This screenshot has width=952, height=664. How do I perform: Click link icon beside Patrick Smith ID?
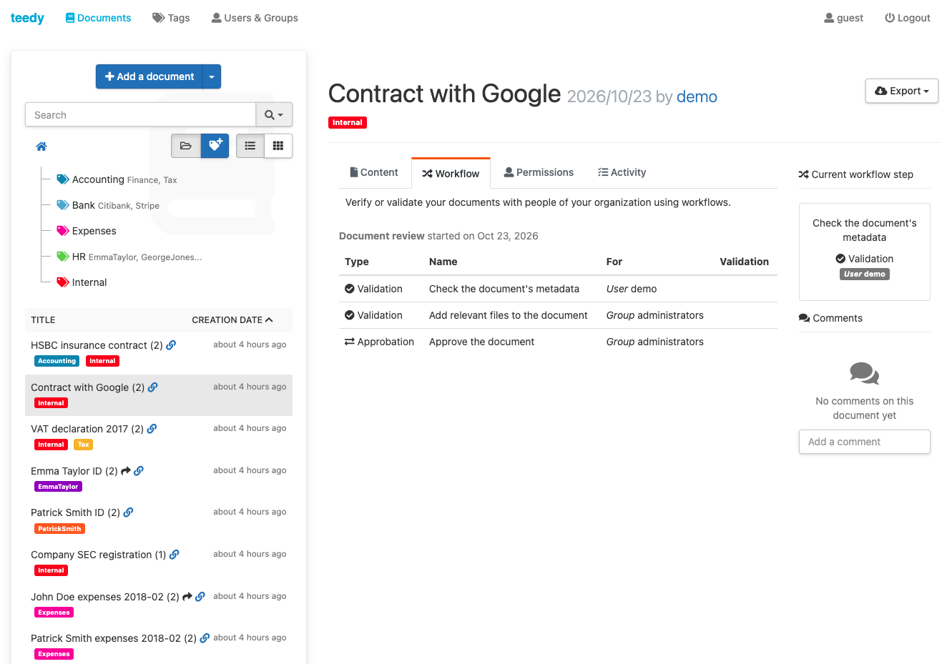point(128,512)
